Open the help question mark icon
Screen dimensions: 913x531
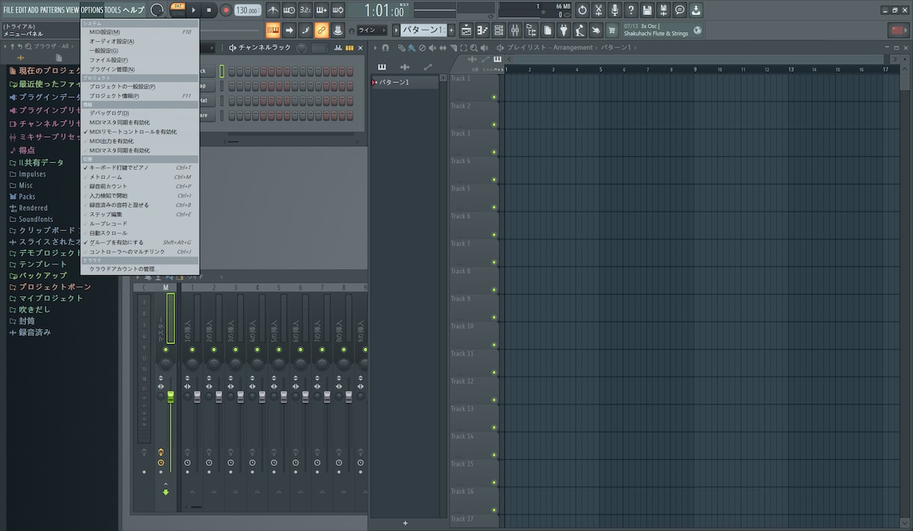tap(631, 10)
